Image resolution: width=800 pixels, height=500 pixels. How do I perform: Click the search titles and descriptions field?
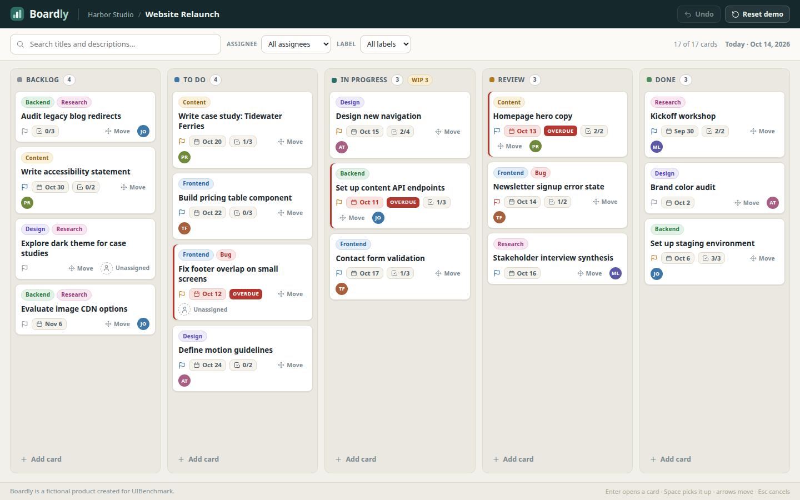pos(116,44)
